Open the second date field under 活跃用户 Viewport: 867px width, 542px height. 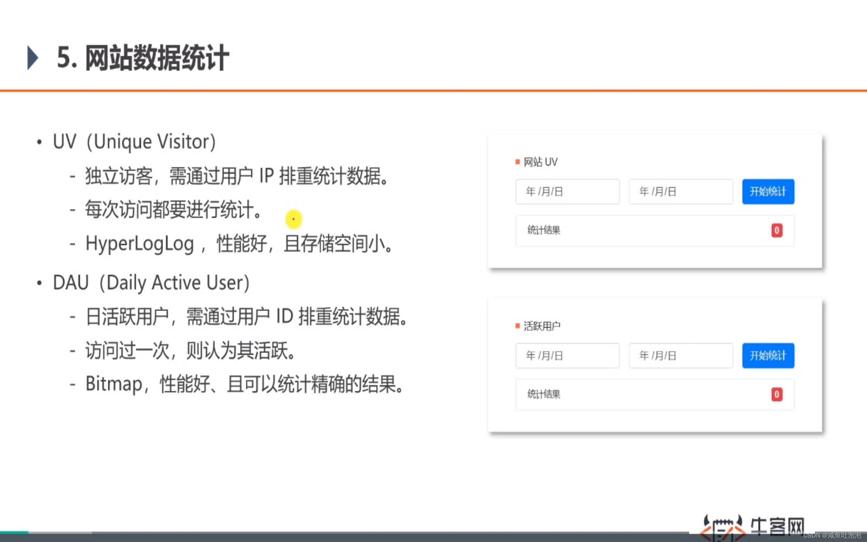(x=680, y=356)
